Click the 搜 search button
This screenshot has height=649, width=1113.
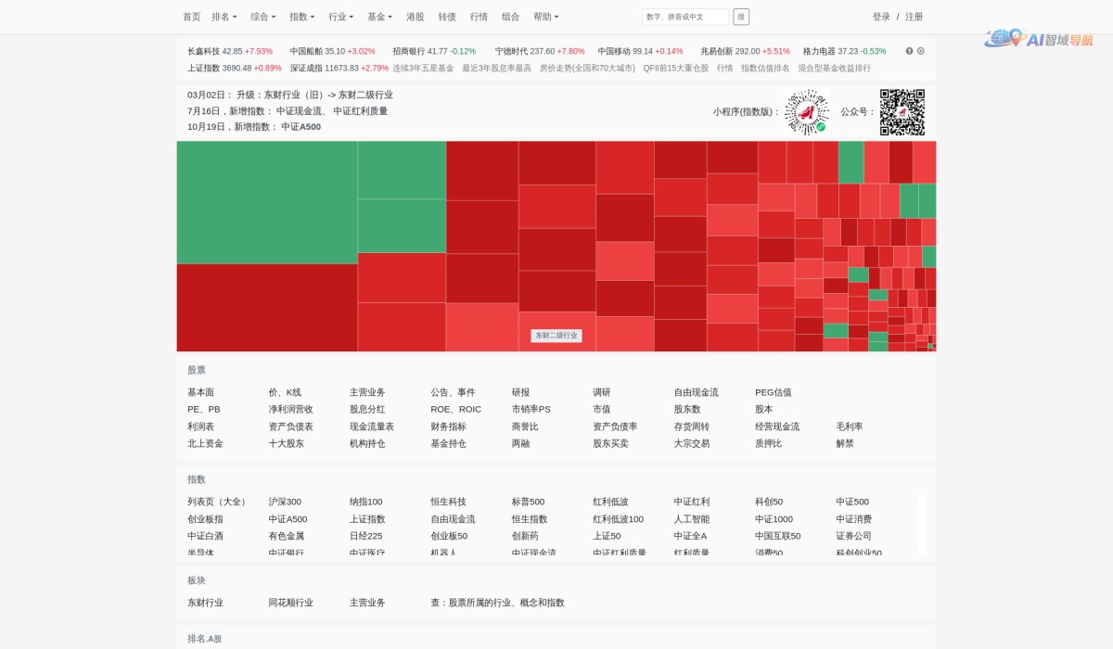click(741, 17)
